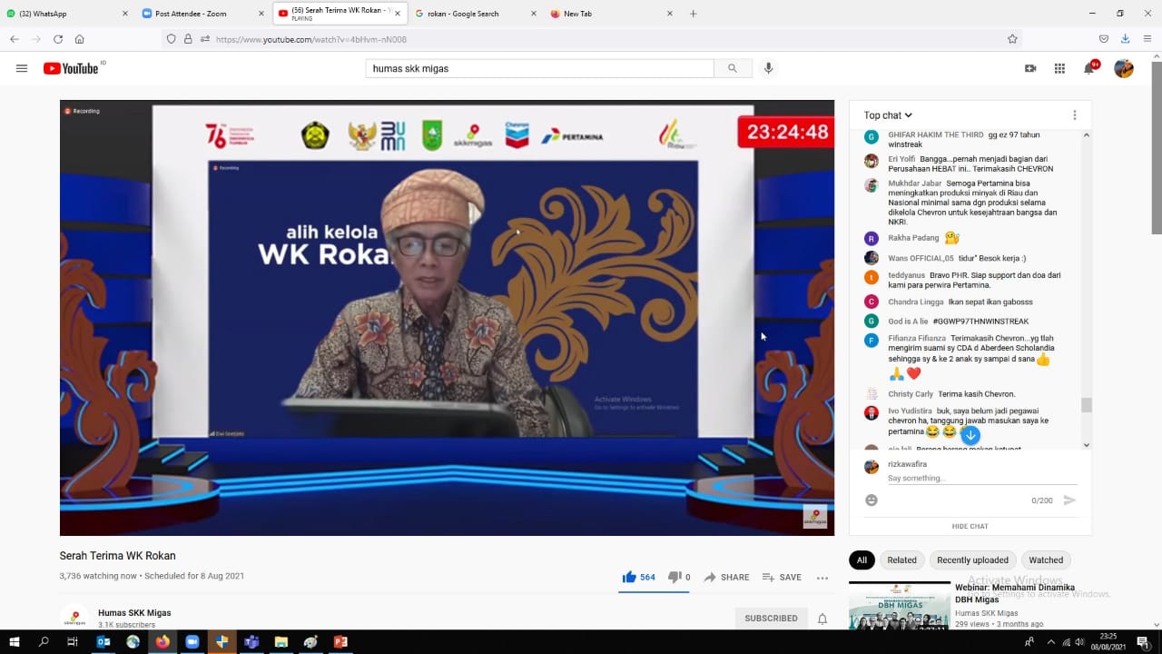Activate voice search microphone icon

(768, 68)
